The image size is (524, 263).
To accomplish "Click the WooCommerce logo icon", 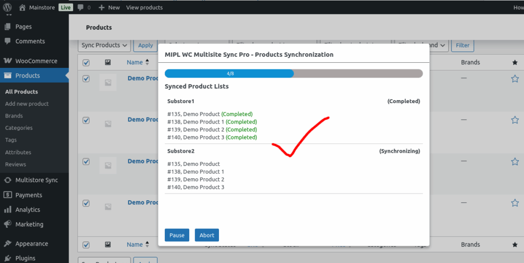I will pyautogui.click(x=7, y=61).
